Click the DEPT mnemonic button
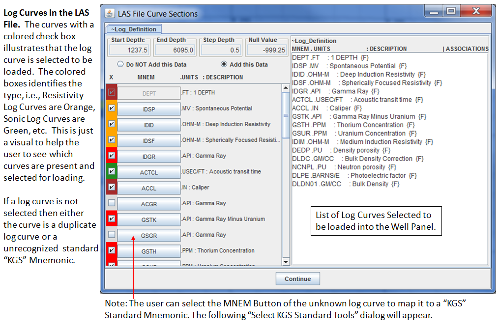The width and height of the screenshot is (499, 327). point(149,93)
